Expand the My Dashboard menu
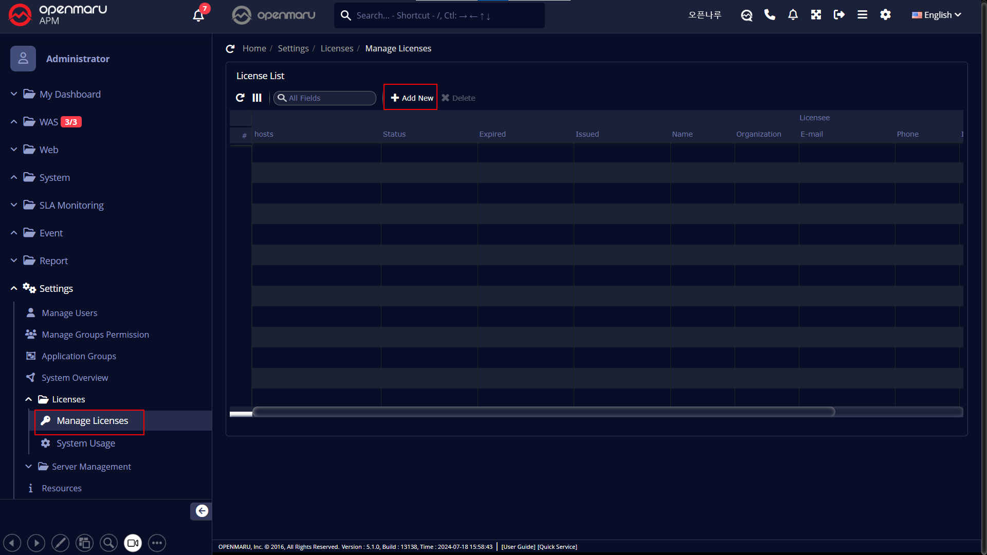The height and width of the screenshot is (555, 987). pos(70,94)
